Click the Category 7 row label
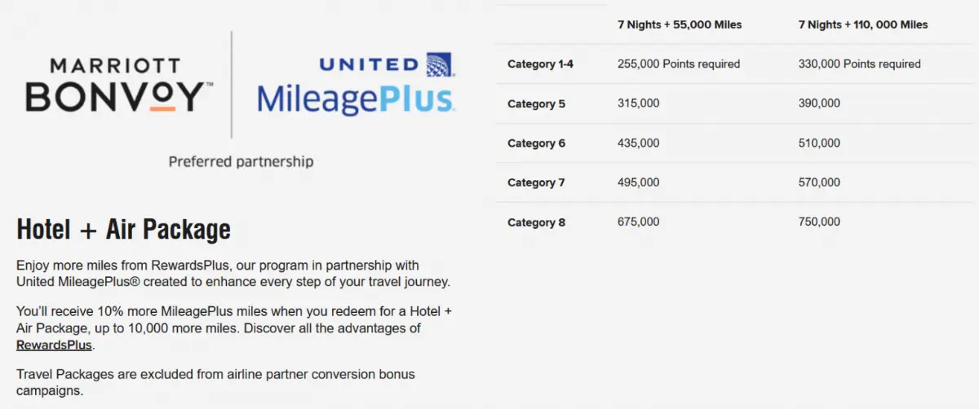The width and height of the screenshot is (979, 409). [536, 183]
